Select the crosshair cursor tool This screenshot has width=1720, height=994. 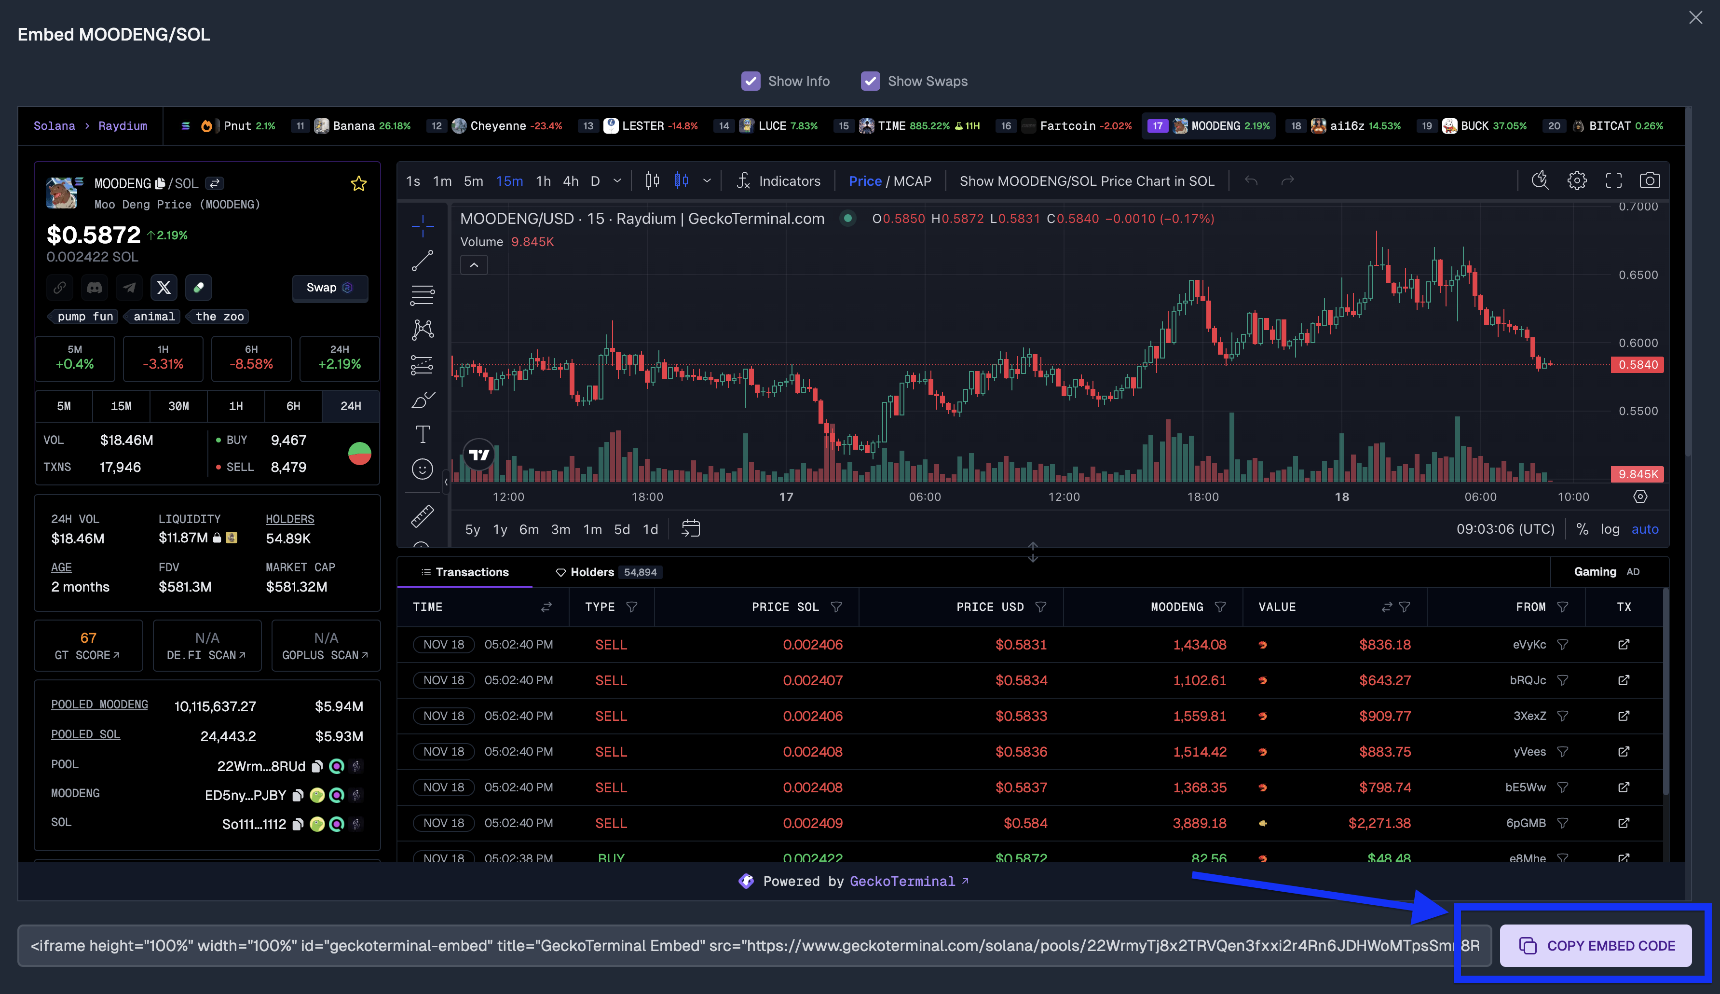coord(423,226)
